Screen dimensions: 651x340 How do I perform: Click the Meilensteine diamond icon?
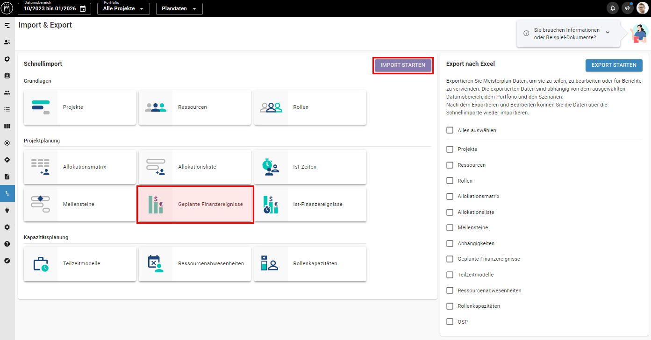pos(41,204)
